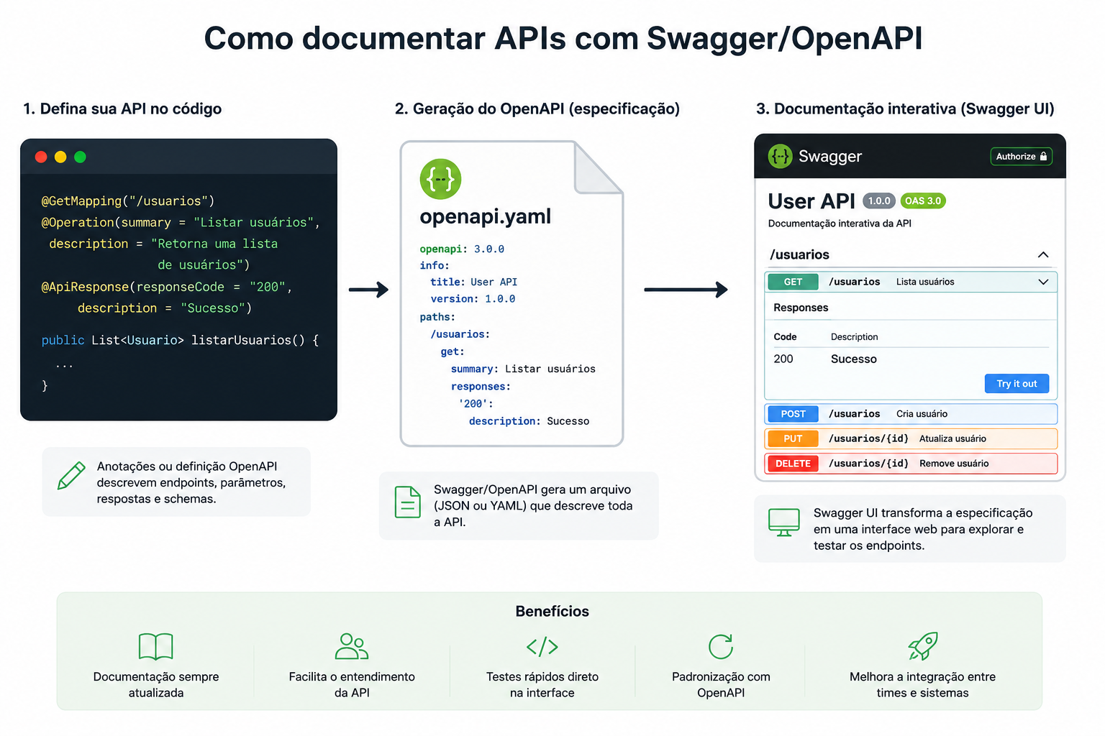Click the @GetMapping("/usuarios") code line

pyautogui.click(x=128, y=201)
